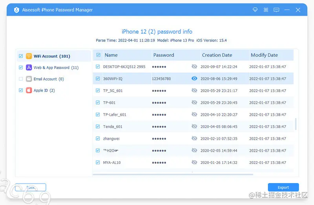Toggle the select-all checkbox in Name header
Viewport: 314px width, 205px height.
coord(99,55)
